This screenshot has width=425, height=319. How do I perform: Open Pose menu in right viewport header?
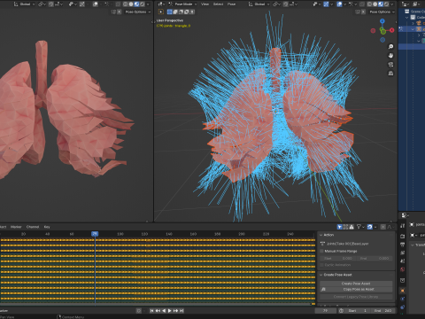[231, 4]
